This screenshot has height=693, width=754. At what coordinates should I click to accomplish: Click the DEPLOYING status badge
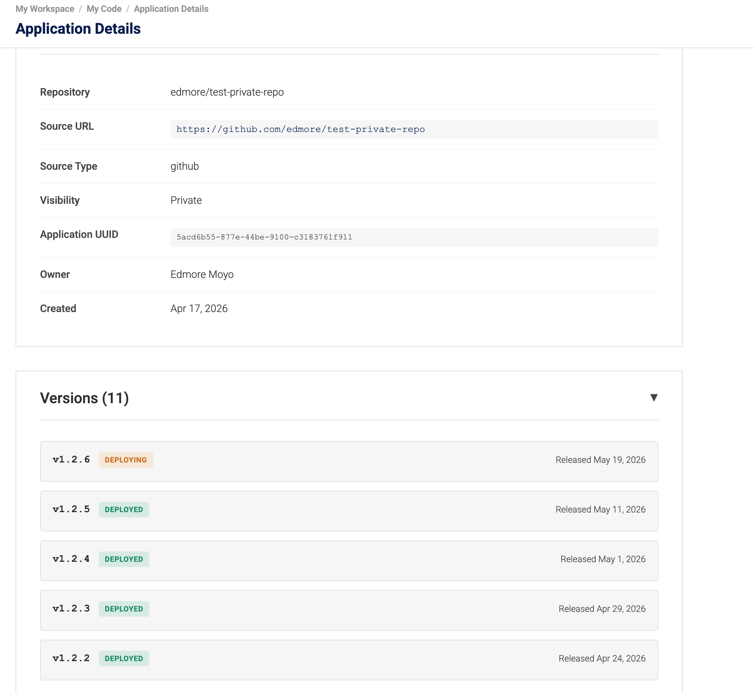126,460
